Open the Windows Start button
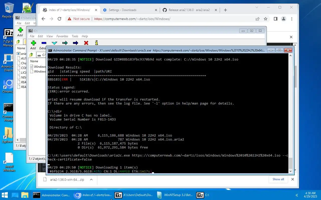This screenshot has height=200, width=321. coord(5,195)
